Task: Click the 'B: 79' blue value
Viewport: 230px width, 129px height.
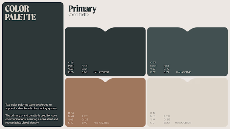Action: pos(166,72)
